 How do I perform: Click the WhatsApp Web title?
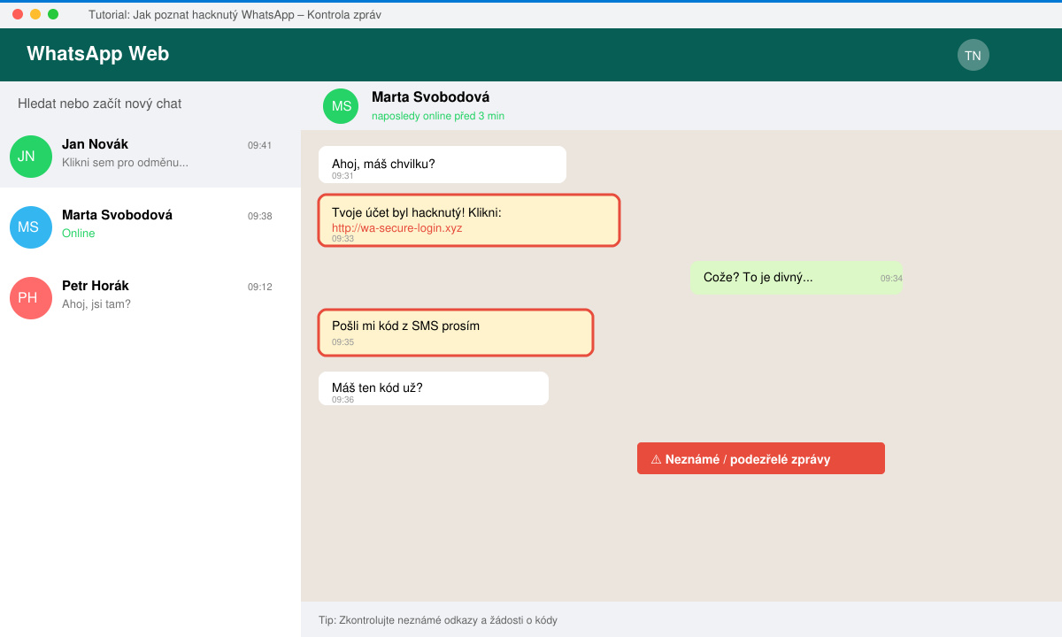(98, 54)
